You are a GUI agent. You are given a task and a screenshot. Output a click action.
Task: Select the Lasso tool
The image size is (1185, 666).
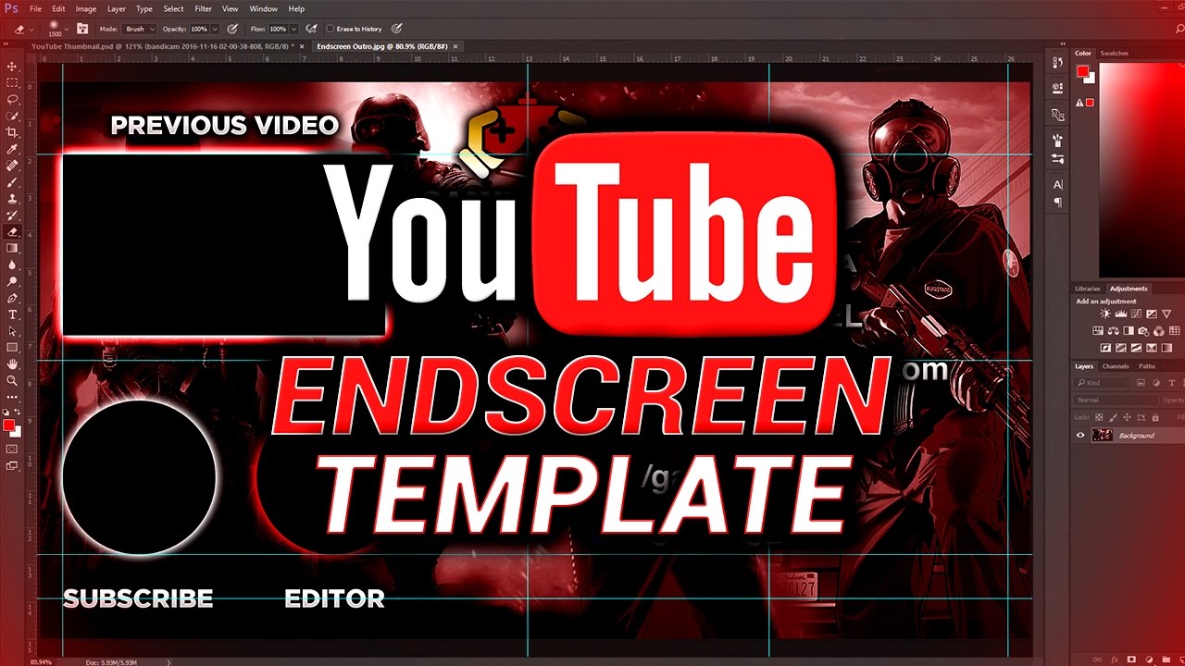click(x=12, y=99)
